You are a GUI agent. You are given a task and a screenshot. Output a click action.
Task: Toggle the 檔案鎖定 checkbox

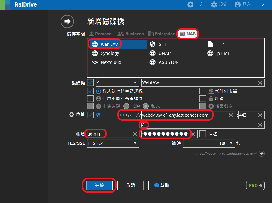point(203,106)
